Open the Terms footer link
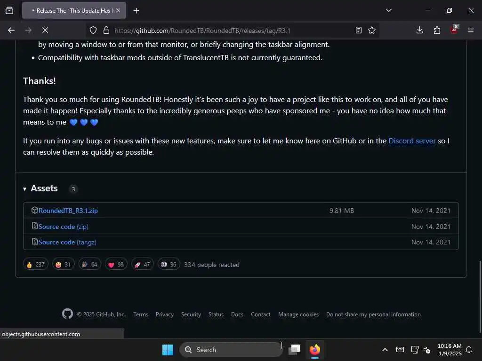This screenshot has width=482, height=361. tap(141, 314)
